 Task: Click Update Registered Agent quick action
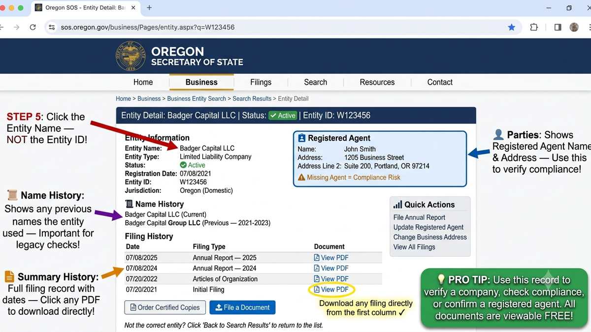pos(428,227)
